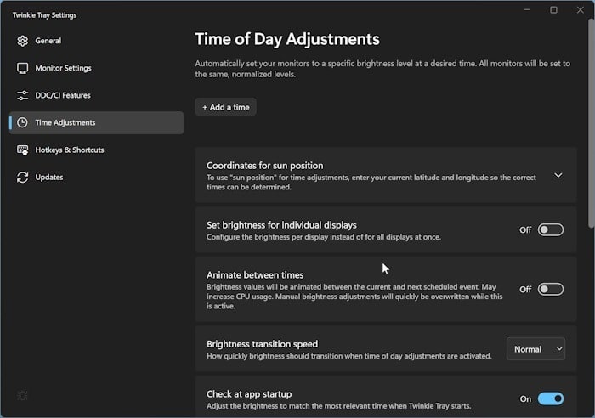Open the DDC/CI Features section
Image resolution: width=595 pixels, height=418 pixels.
[x=62, y=95]
